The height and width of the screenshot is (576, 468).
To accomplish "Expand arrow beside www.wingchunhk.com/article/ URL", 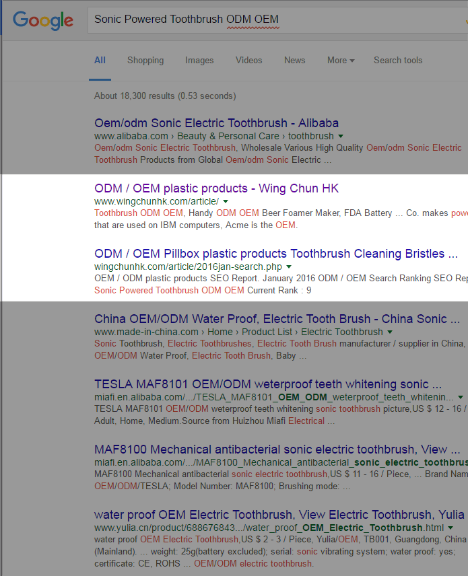I will point(226,202).
